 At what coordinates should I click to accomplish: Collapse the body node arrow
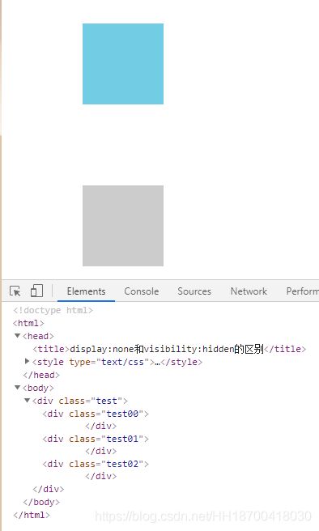click(17, 388)
